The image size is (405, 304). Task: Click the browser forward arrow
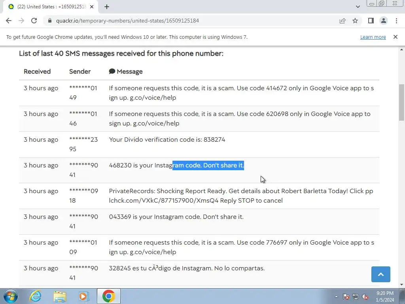pos(21,21)
